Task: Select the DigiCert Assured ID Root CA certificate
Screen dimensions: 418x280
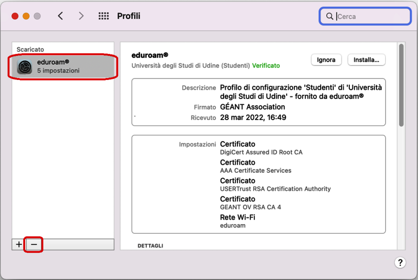Action: coord(261,152)
